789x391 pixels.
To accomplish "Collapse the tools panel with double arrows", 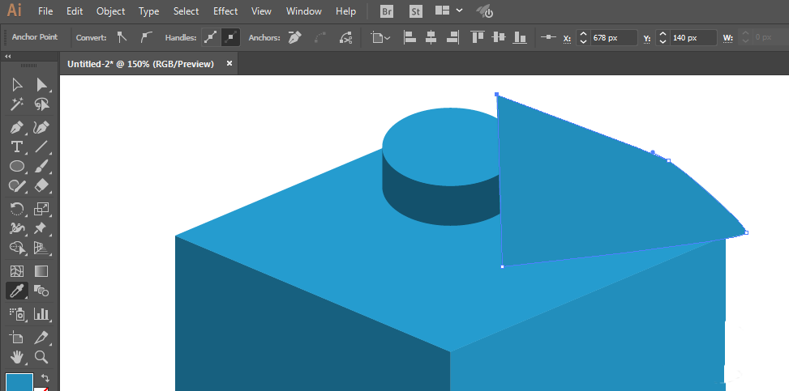I will pyautogui.click(x=7, y=57).
